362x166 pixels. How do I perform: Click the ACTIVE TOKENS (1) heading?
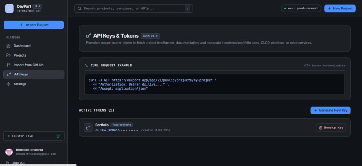[97, 110]
